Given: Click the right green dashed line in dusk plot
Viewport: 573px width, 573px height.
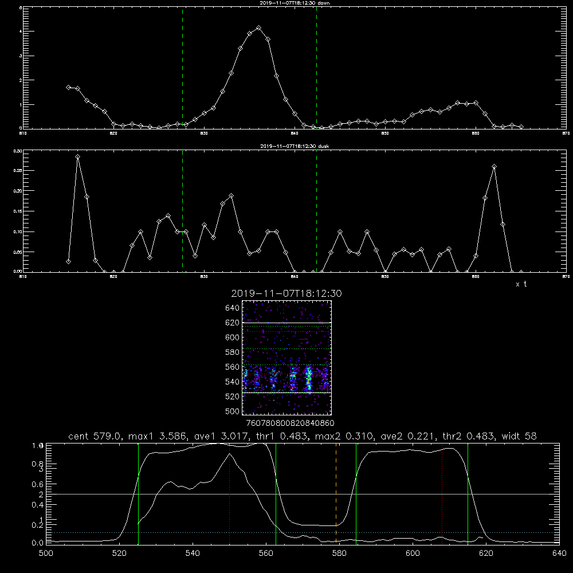Looking at the screenshot, I should (316, 211).
